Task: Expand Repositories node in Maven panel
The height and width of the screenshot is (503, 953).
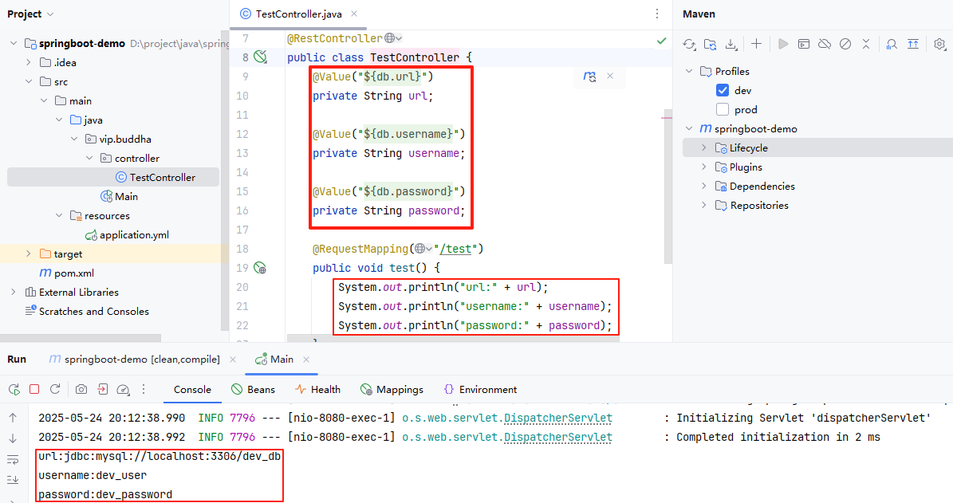Action: [x=704, y=205]
